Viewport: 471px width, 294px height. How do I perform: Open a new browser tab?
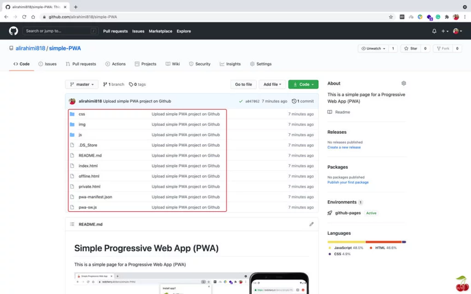[x=76, y=7]
